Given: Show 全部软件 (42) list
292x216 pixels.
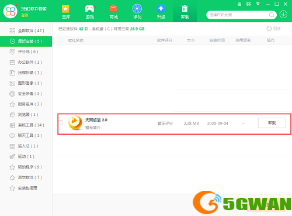Looking at the screenshot, I should (26, 30).
